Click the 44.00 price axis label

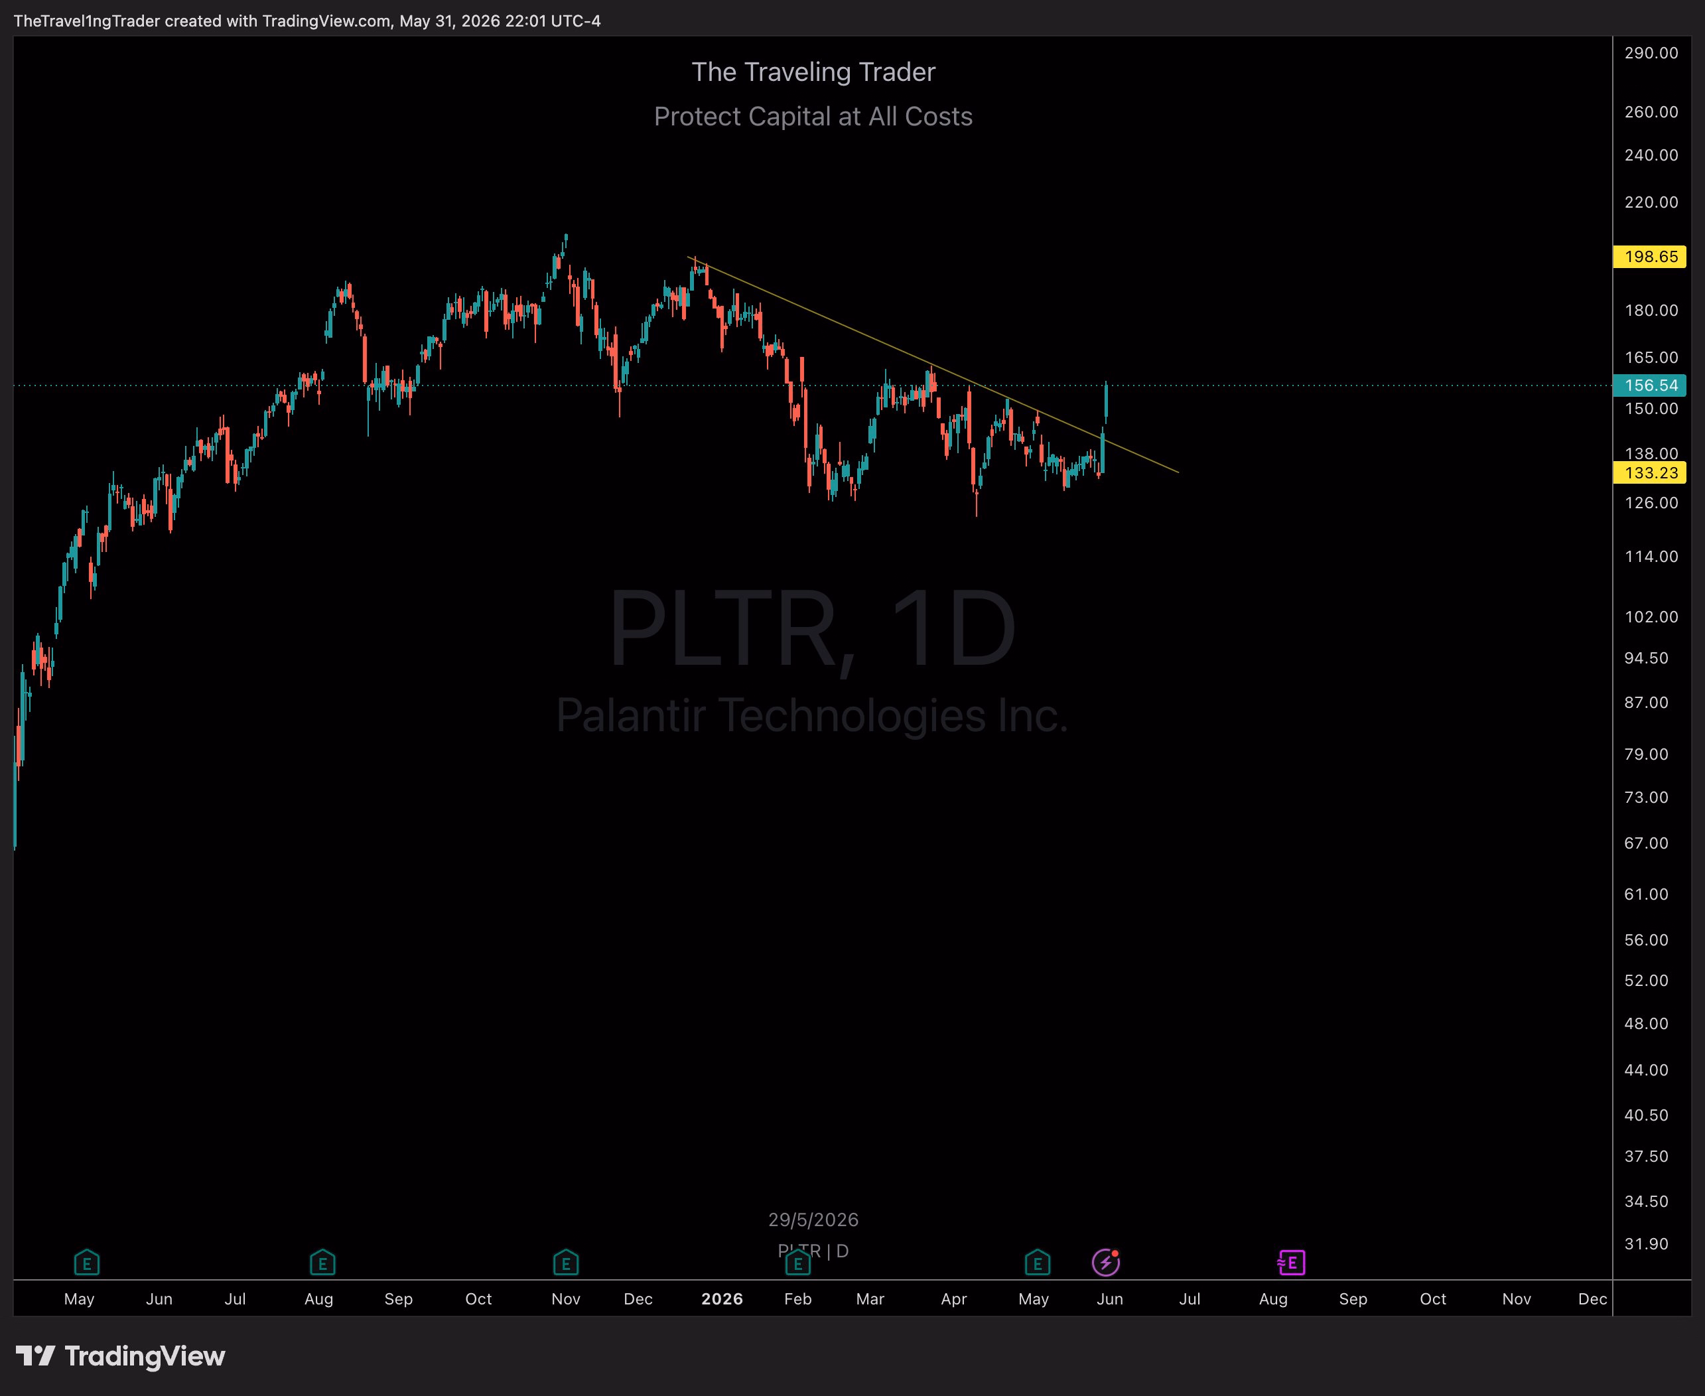(x=1647, y=1070)
